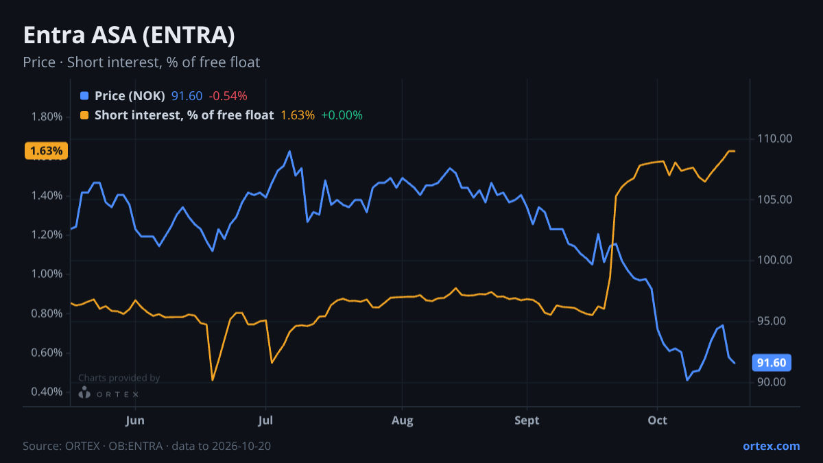Image resolution: width=823 pixels, height=463 pixels.
Task: Click the chart title Entra ASA (ENTRA)
Action: click(129, 36)
